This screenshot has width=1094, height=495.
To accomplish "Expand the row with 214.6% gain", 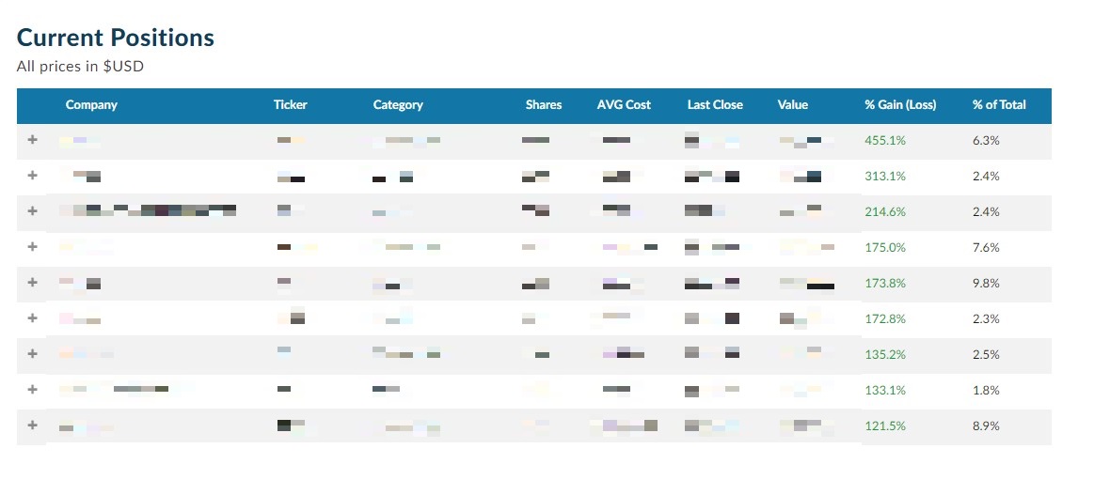I will (32, 210).
